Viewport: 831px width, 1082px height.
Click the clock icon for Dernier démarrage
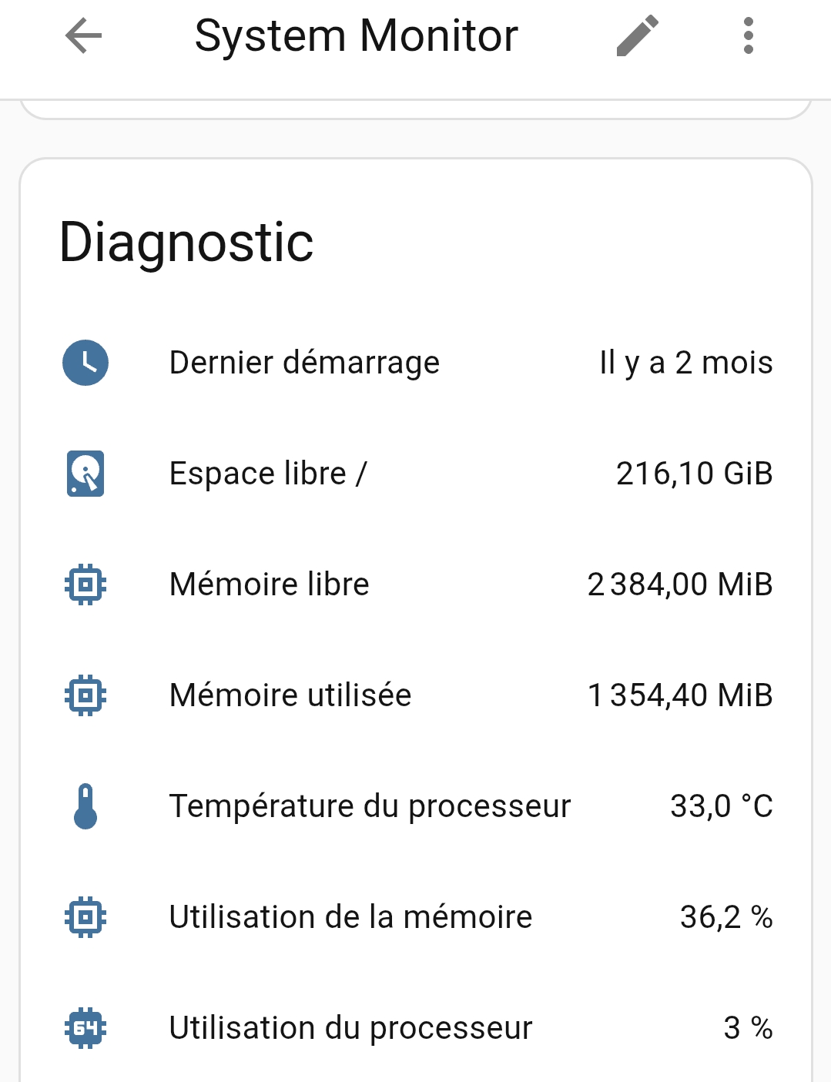(85, 363)
